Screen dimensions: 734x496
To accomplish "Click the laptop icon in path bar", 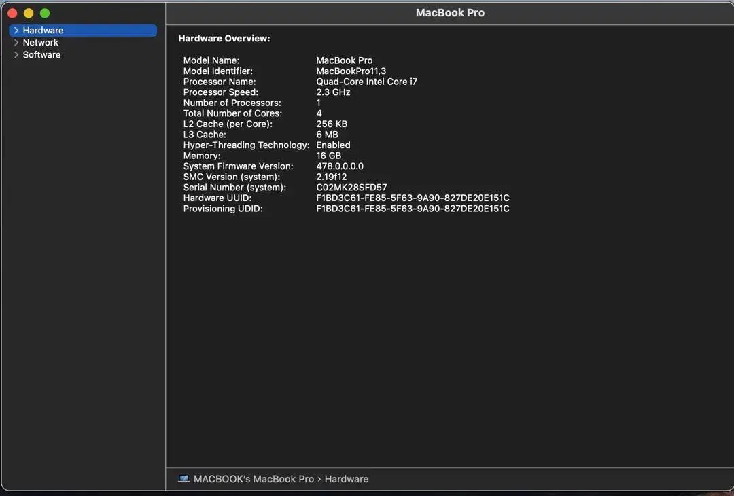I will tap(183, 479).
